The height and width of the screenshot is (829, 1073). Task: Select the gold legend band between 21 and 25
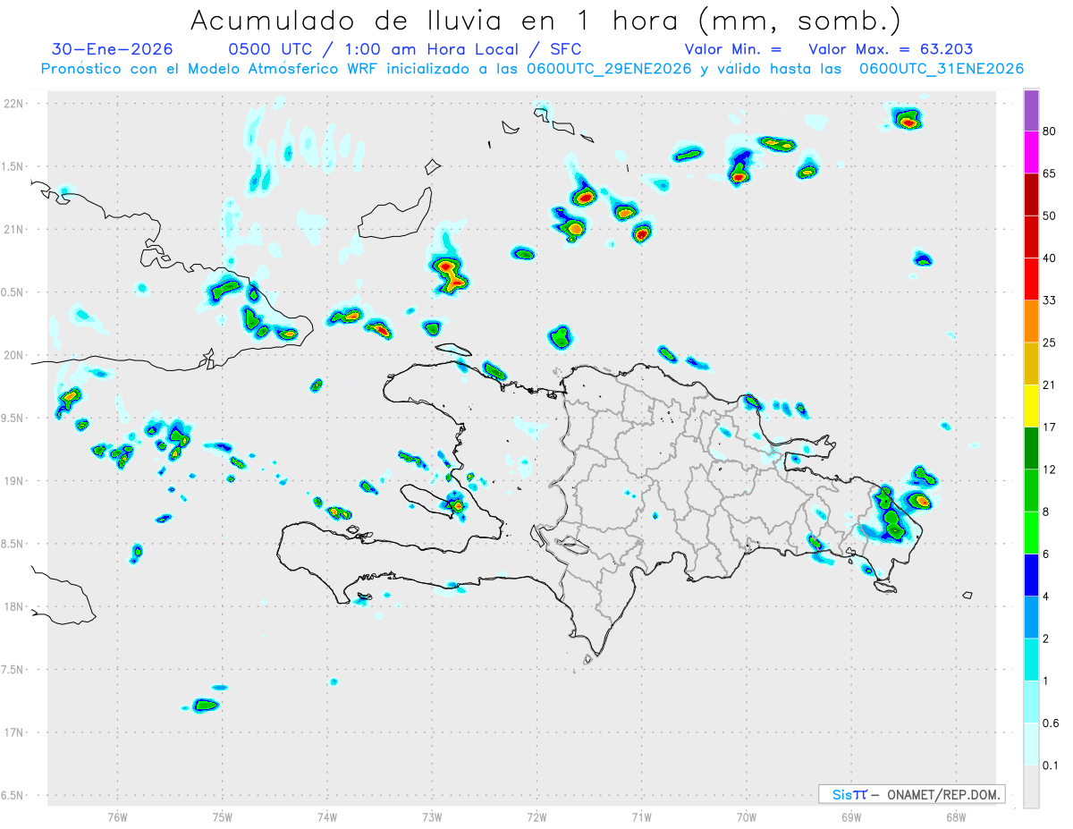coord(1031,364)
